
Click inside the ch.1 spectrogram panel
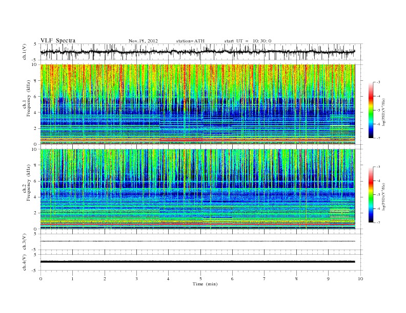tap(197, 104)
